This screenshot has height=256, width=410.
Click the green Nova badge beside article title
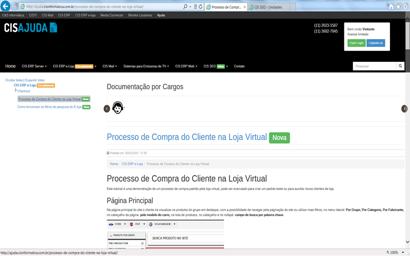pos(279,138)
